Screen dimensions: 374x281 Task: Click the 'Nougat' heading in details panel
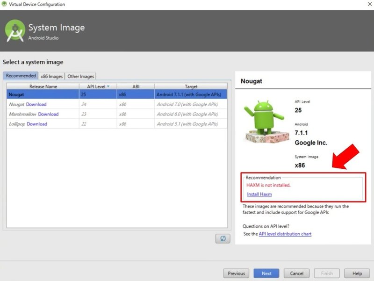(252, 81)
